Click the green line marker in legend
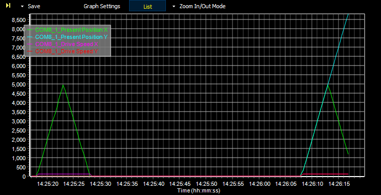 [x=30, y=30]
